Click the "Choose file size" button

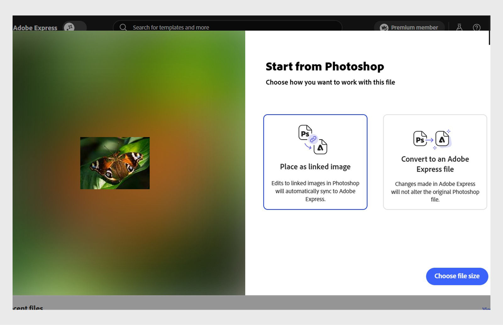(457, 276)
